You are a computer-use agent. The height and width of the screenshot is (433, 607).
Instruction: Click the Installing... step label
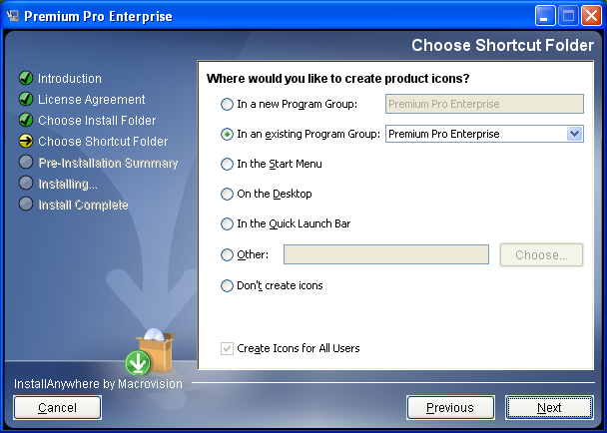(68, 184)
